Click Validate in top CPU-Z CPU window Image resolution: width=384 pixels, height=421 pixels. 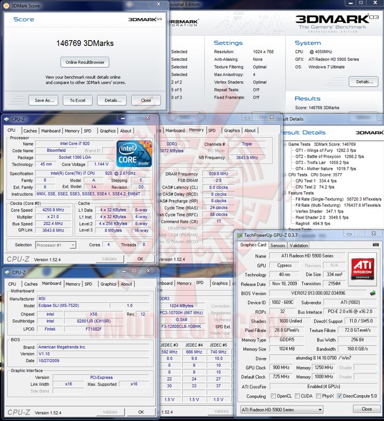(109, 259)
